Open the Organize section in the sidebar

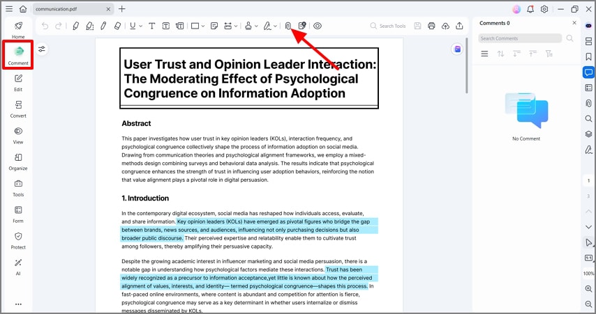(18, 162)
